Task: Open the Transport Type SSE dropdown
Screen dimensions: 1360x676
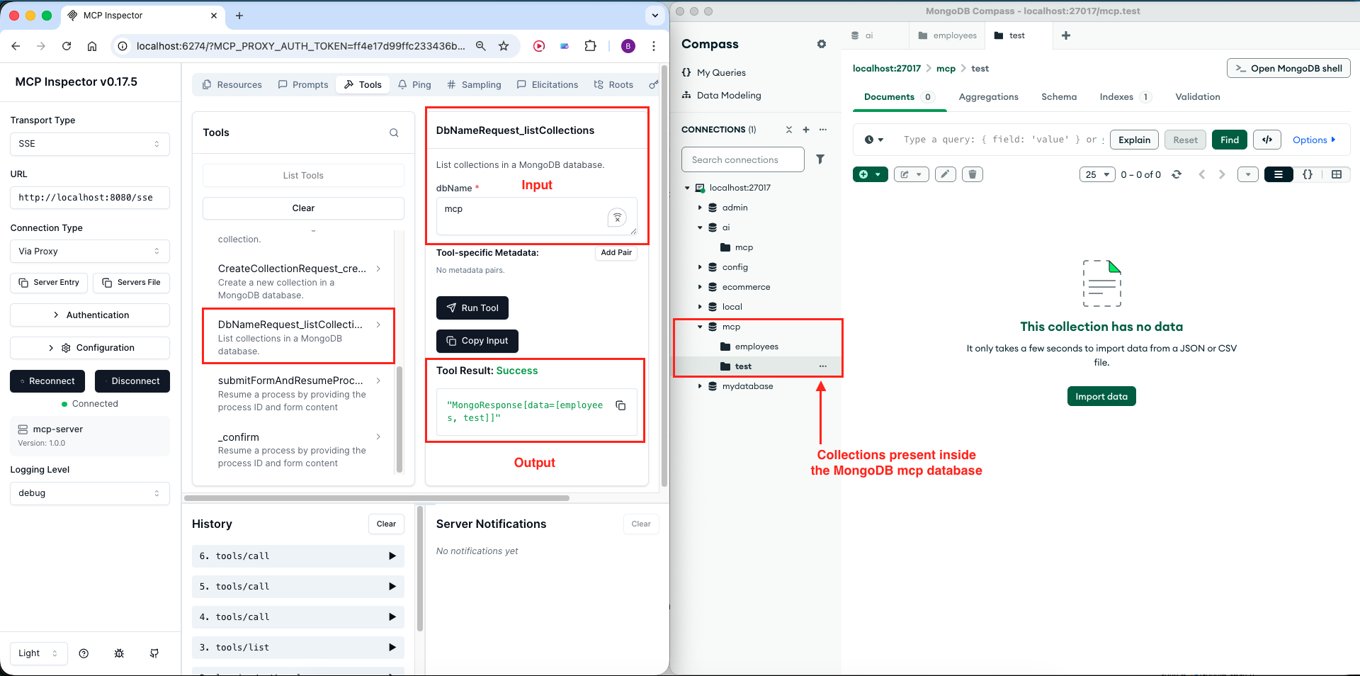Action: pos(90,144)
